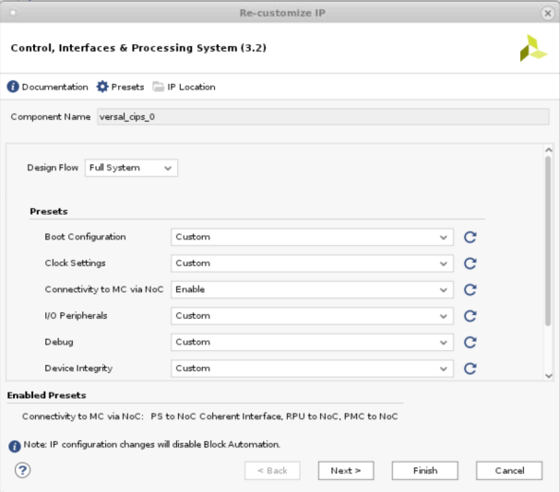
Task: Expand the Boot Configuration dropdown
Action: 312,237
